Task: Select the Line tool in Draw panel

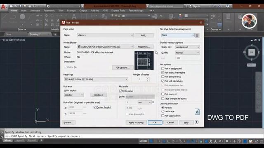Action: [4, 17]
